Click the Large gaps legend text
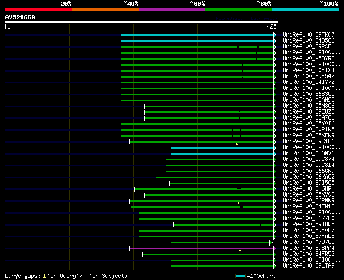The height and width of the screenshot is (280, 344). click(23, 276)
